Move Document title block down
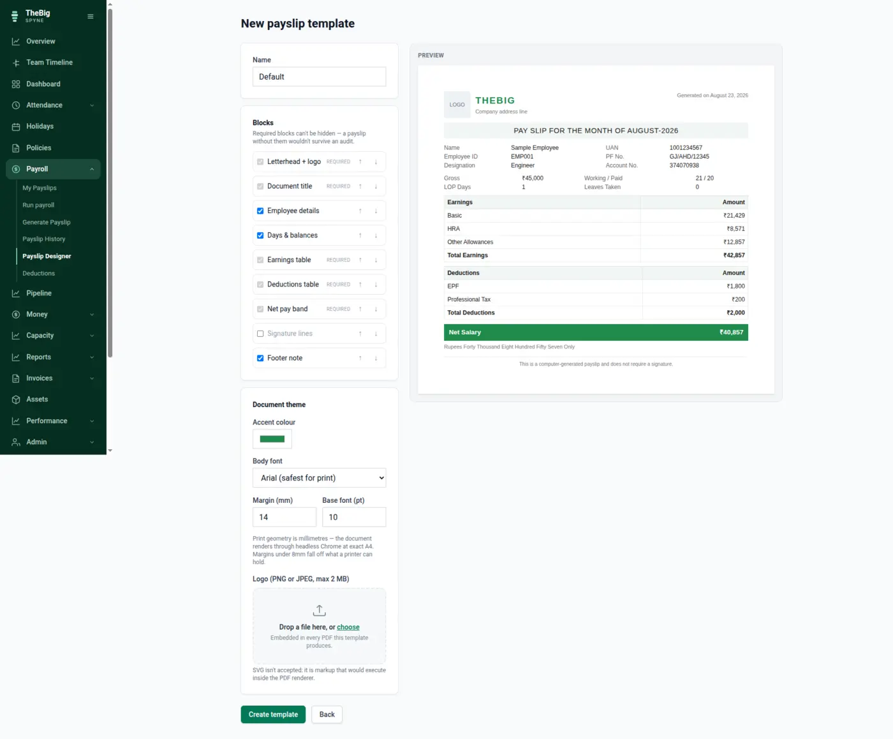This screenshot has height=739, width=893. click(376, 186)
